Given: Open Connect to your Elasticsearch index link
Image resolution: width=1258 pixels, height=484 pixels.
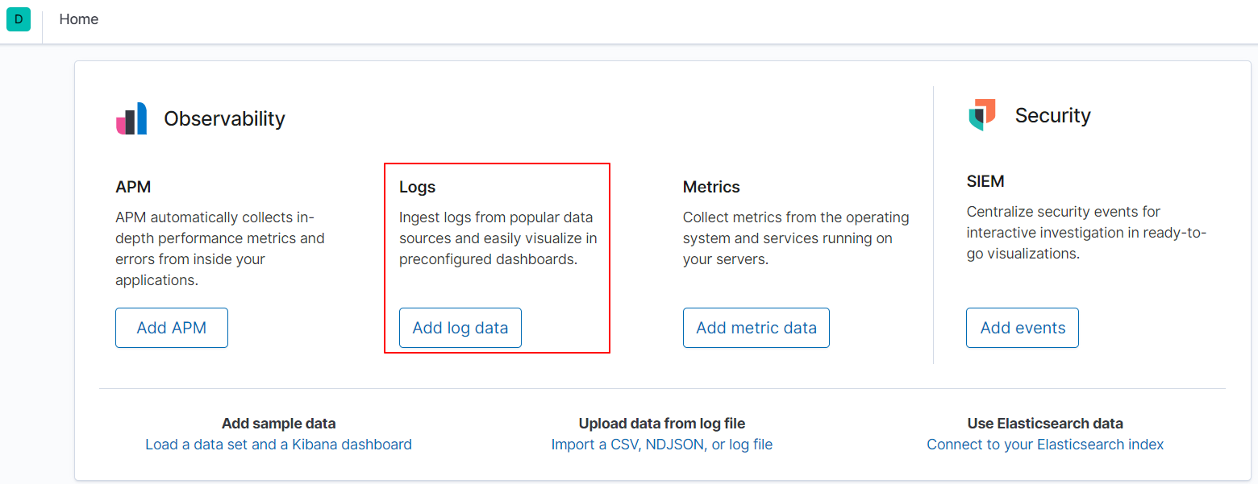Looking at the screenshot, I should pyautogui.click(x=1045, y=445).
